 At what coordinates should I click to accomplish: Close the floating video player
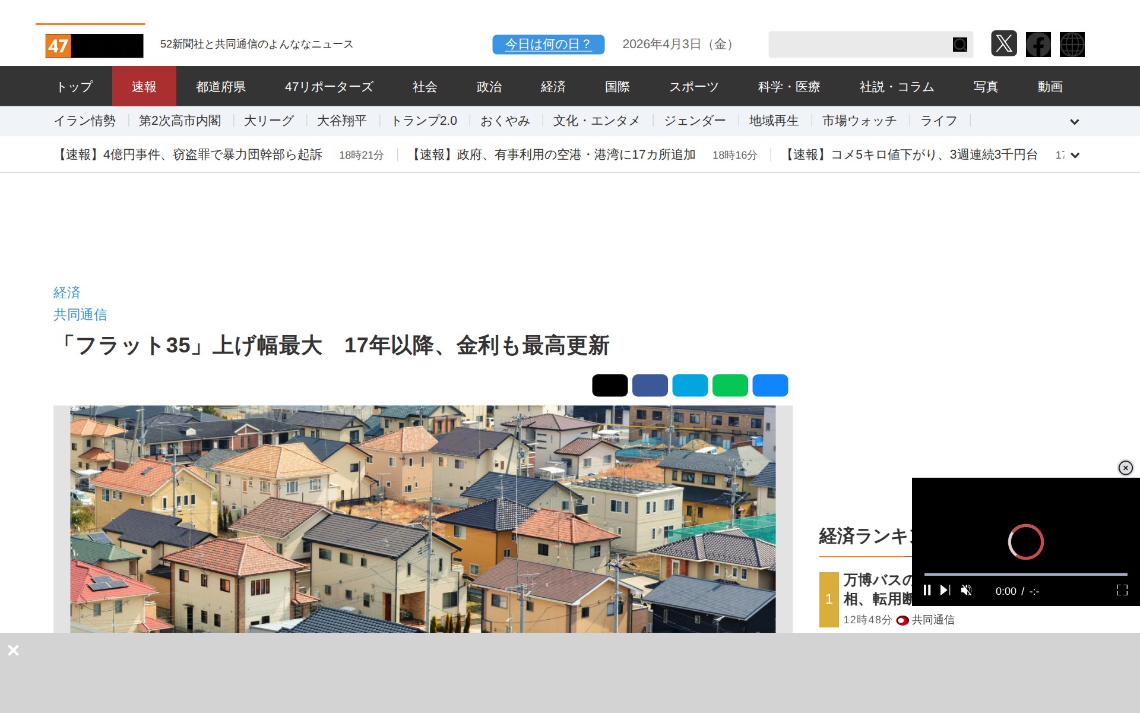1125,468
